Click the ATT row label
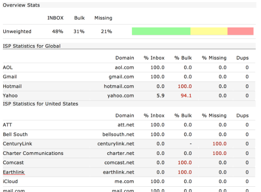Image resolution: width=261 pixels, height=192 pixels. 7,125
